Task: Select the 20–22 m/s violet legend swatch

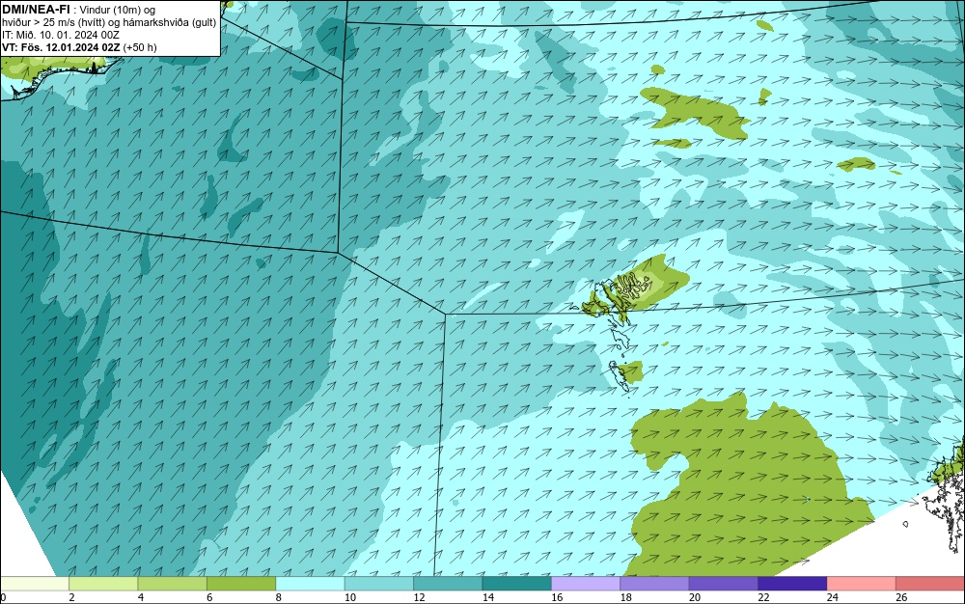Action: [x=724, y=584]
